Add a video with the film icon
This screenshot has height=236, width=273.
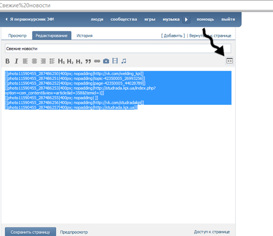click(x=115, y=61)
